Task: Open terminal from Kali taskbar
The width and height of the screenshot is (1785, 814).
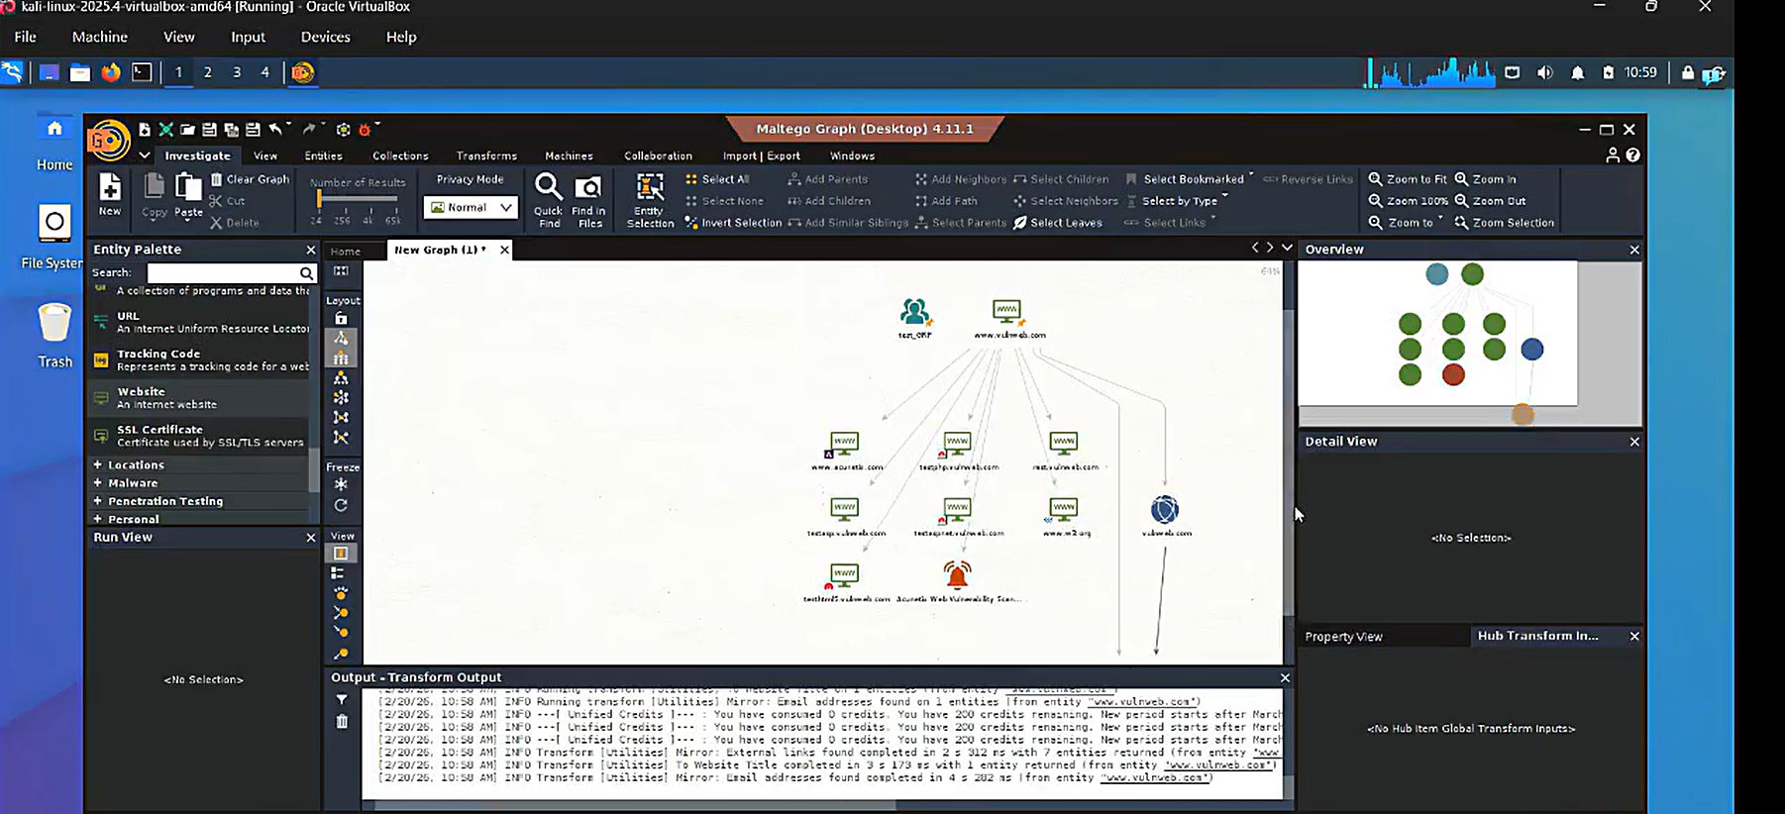Action: [143, 72]
